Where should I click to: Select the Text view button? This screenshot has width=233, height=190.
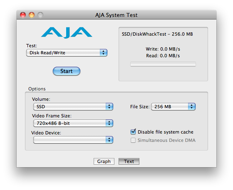(x=129, y=161)
